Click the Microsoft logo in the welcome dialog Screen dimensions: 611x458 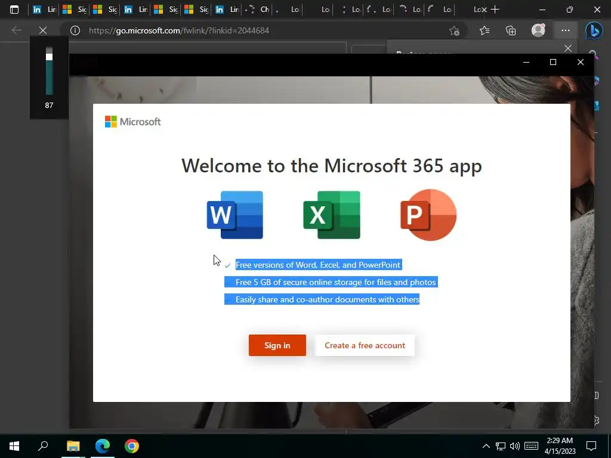[133, 122]
